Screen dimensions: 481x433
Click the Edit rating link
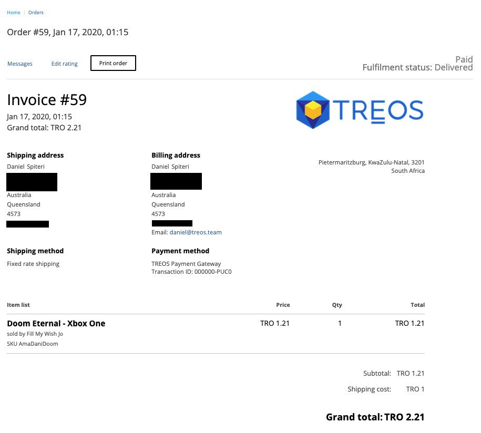pyautogui.click(x=65, y=64)
